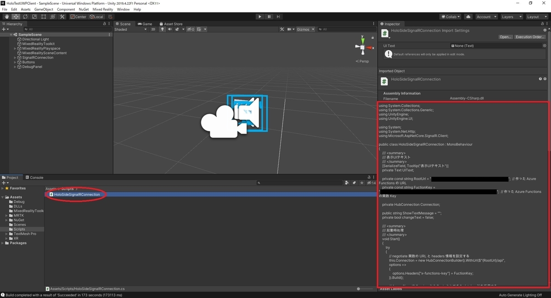
Task: Click the Execution Order... button
Action: 530,37
